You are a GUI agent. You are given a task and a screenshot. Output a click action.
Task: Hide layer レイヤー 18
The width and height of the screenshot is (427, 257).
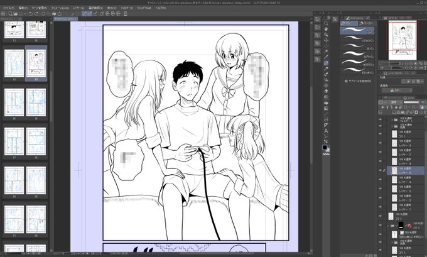[x=380, y=143]
